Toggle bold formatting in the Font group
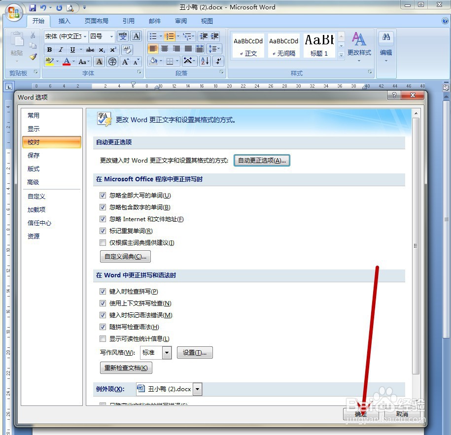This screenshot has width=451, height=435. pyautogui.click(x=49, y=50)
